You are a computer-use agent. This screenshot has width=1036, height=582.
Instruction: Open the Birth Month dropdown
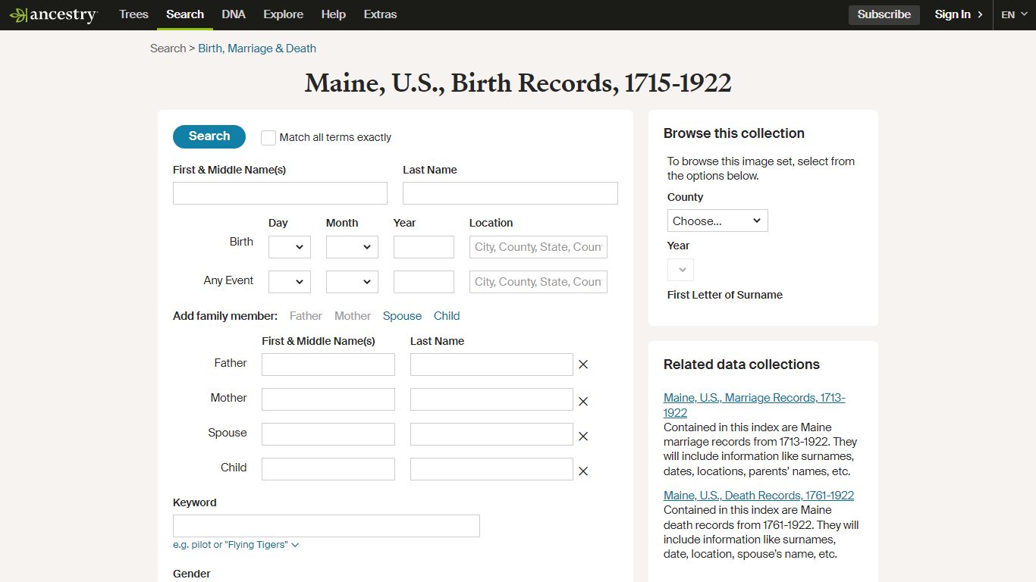(x=352, y=247)
